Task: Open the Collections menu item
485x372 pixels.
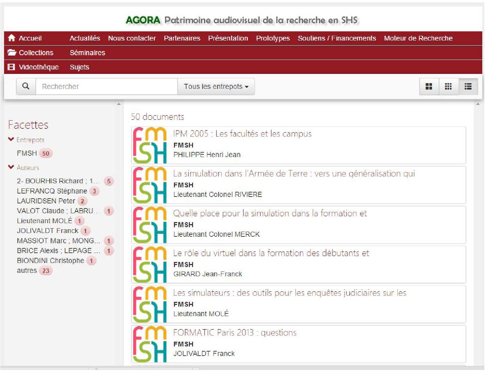Action: pos(36,52)
